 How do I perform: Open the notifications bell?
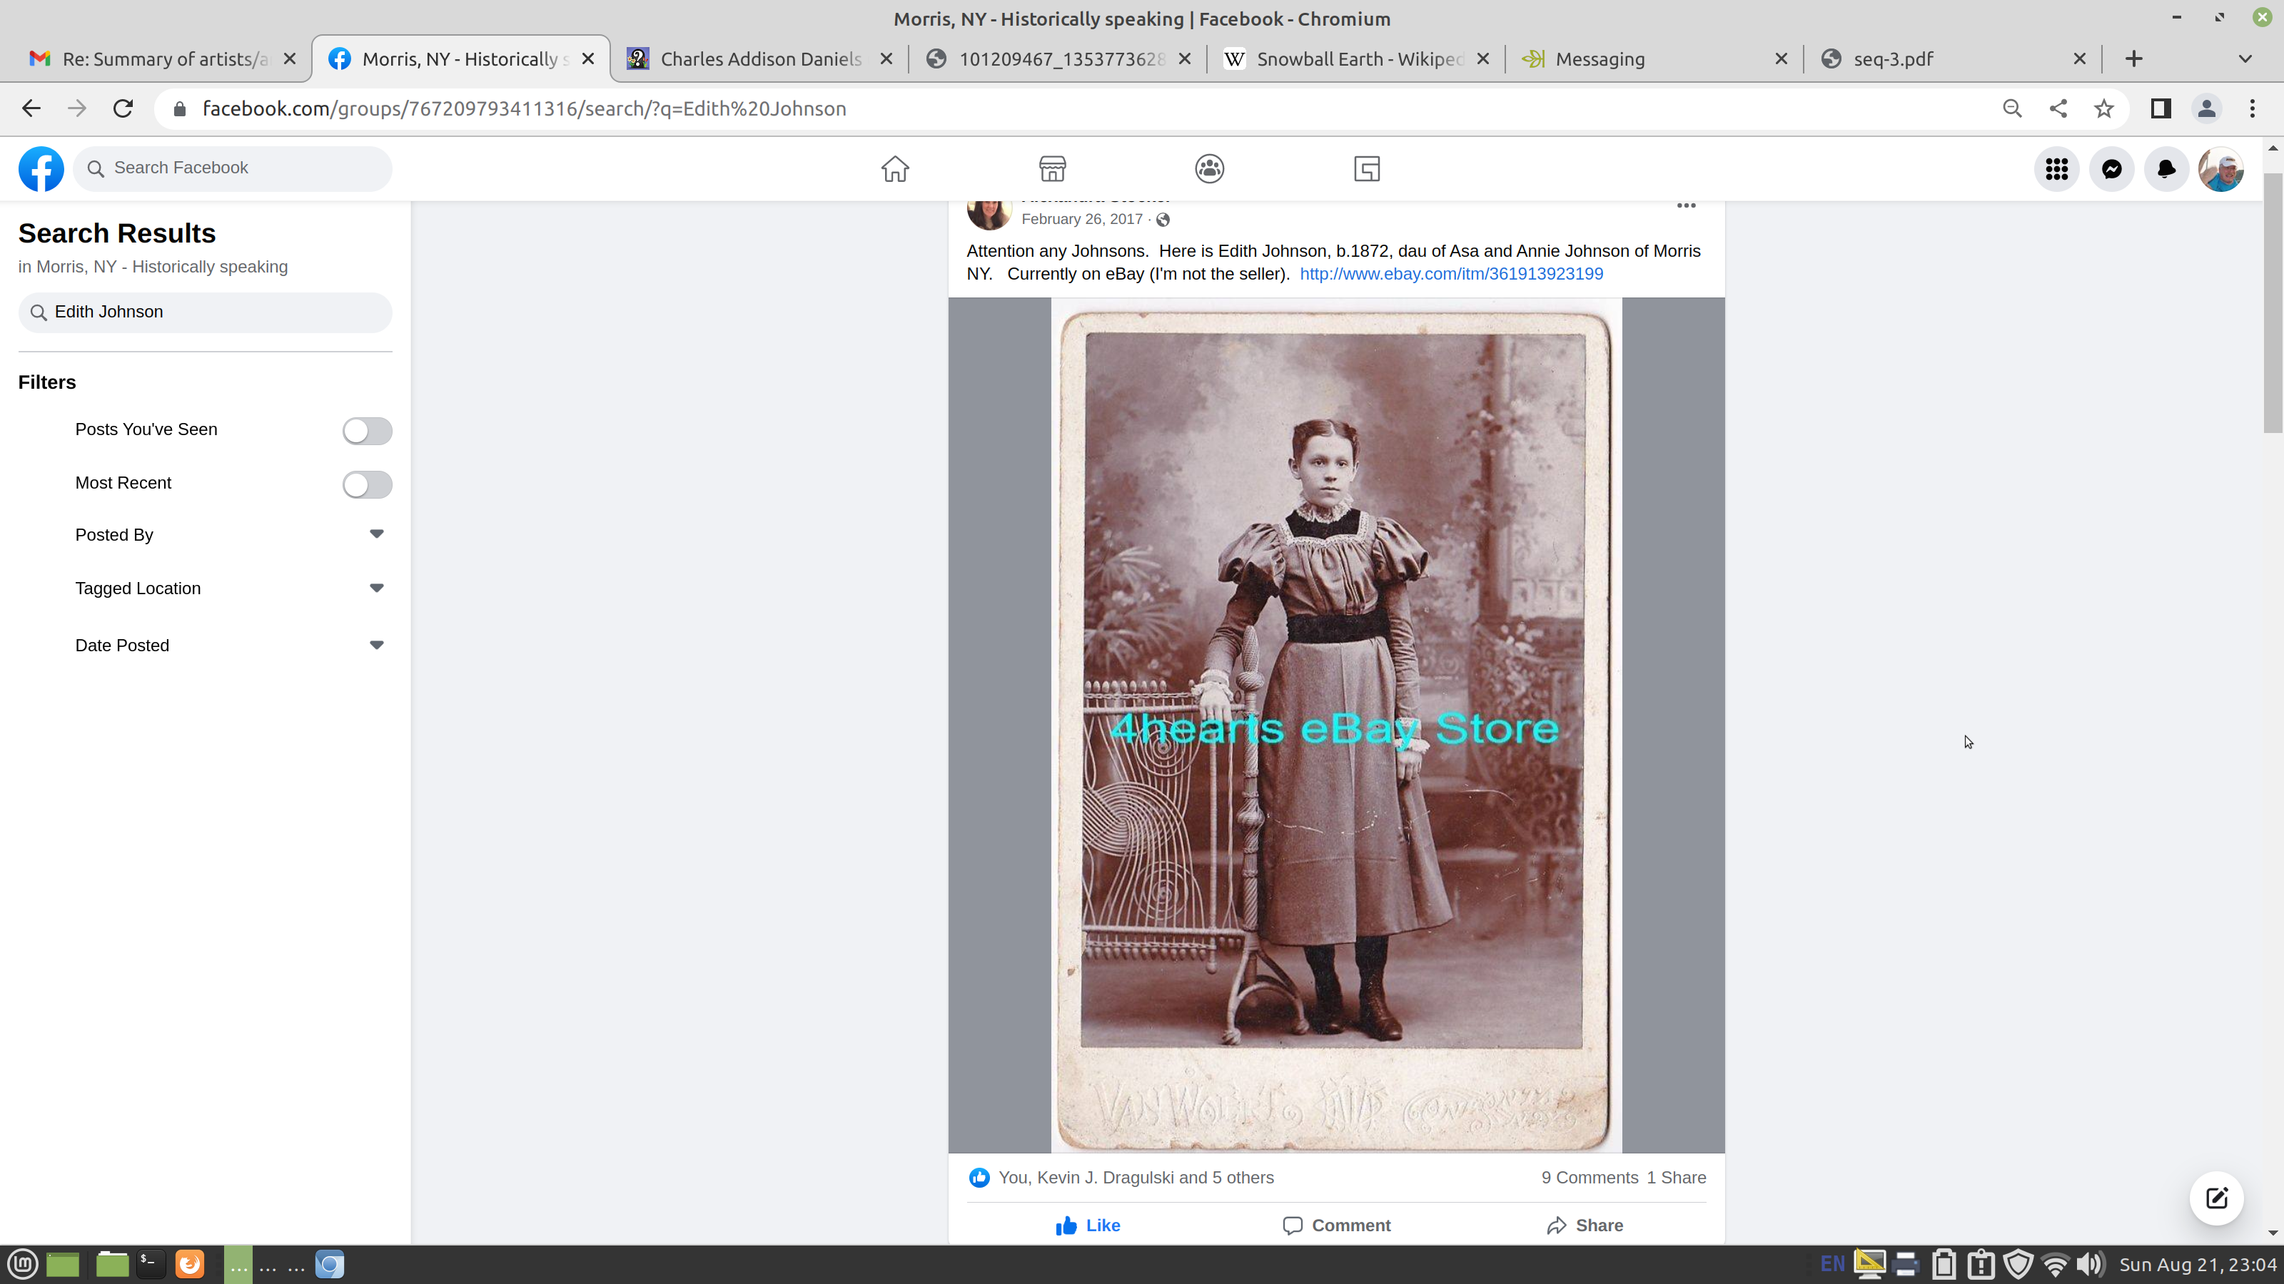[x=2166, y=168]
